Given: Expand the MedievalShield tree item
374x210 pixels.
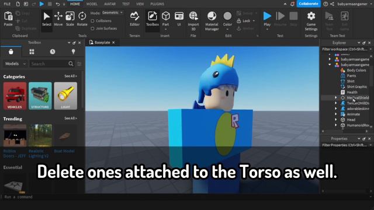Looking at the screenshot, I should 336,97.
